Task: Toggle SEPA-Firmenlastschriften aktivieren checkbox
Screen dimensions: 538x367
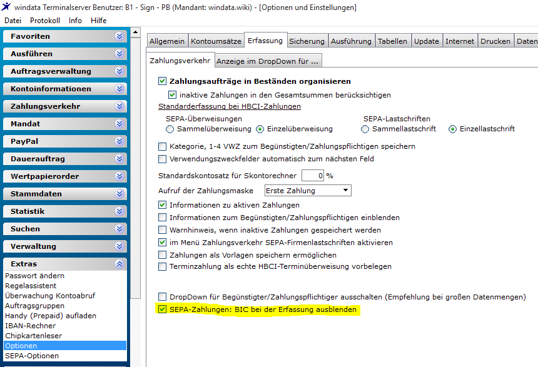Action: click(x=162, y=242)
